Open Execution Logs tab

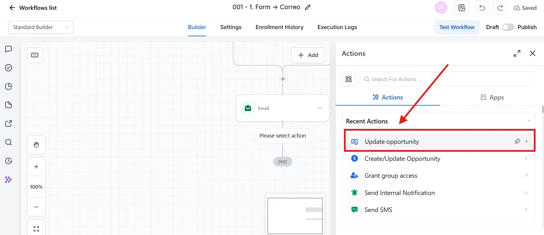pos(337,27)
